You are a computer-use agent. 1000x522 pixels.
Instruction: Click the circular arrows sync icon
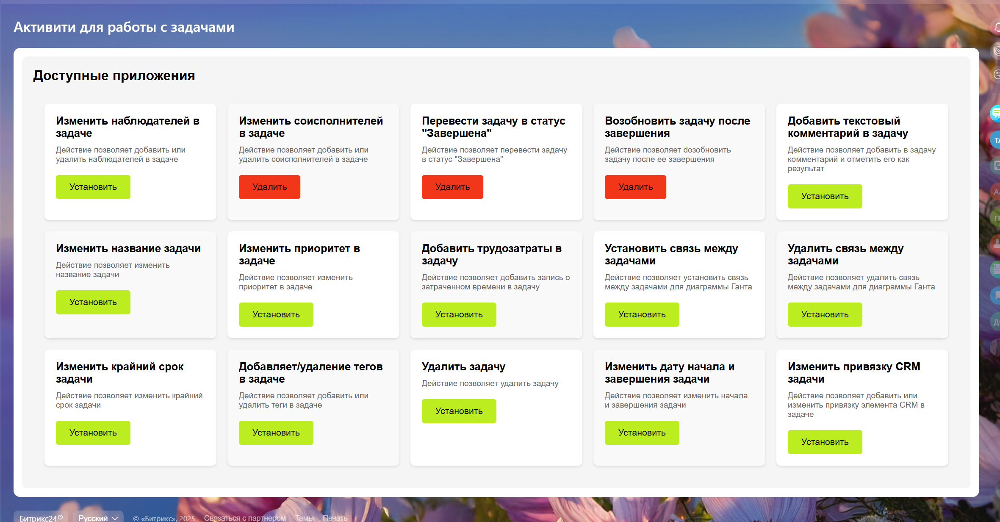point(997,75)
